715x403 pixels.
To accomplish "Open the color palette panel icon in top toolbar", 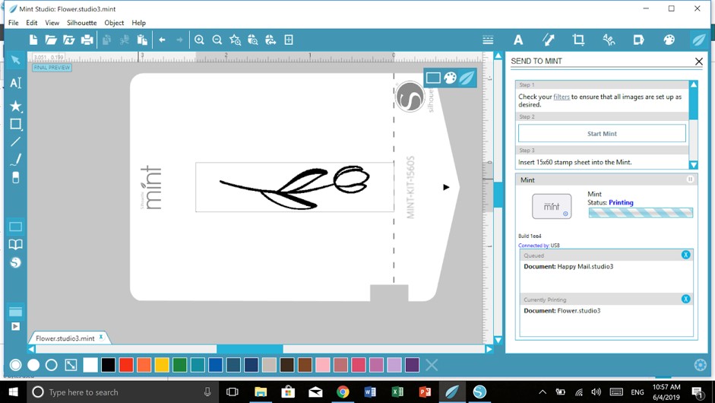I will click(x=669, y=40).
